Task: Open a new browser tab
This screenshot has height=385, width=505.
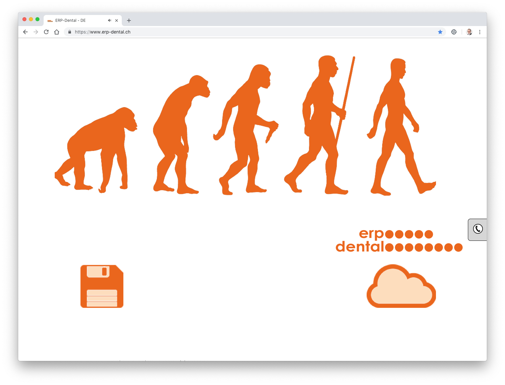Action: point(129,21)
